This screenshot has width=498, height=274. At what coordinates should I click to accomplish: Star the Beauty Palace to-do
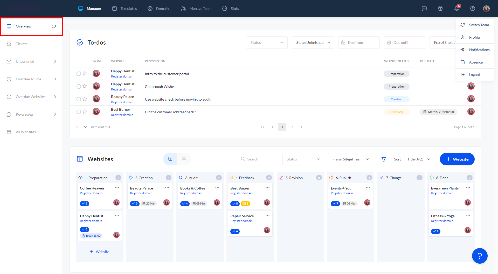point(85,99)
